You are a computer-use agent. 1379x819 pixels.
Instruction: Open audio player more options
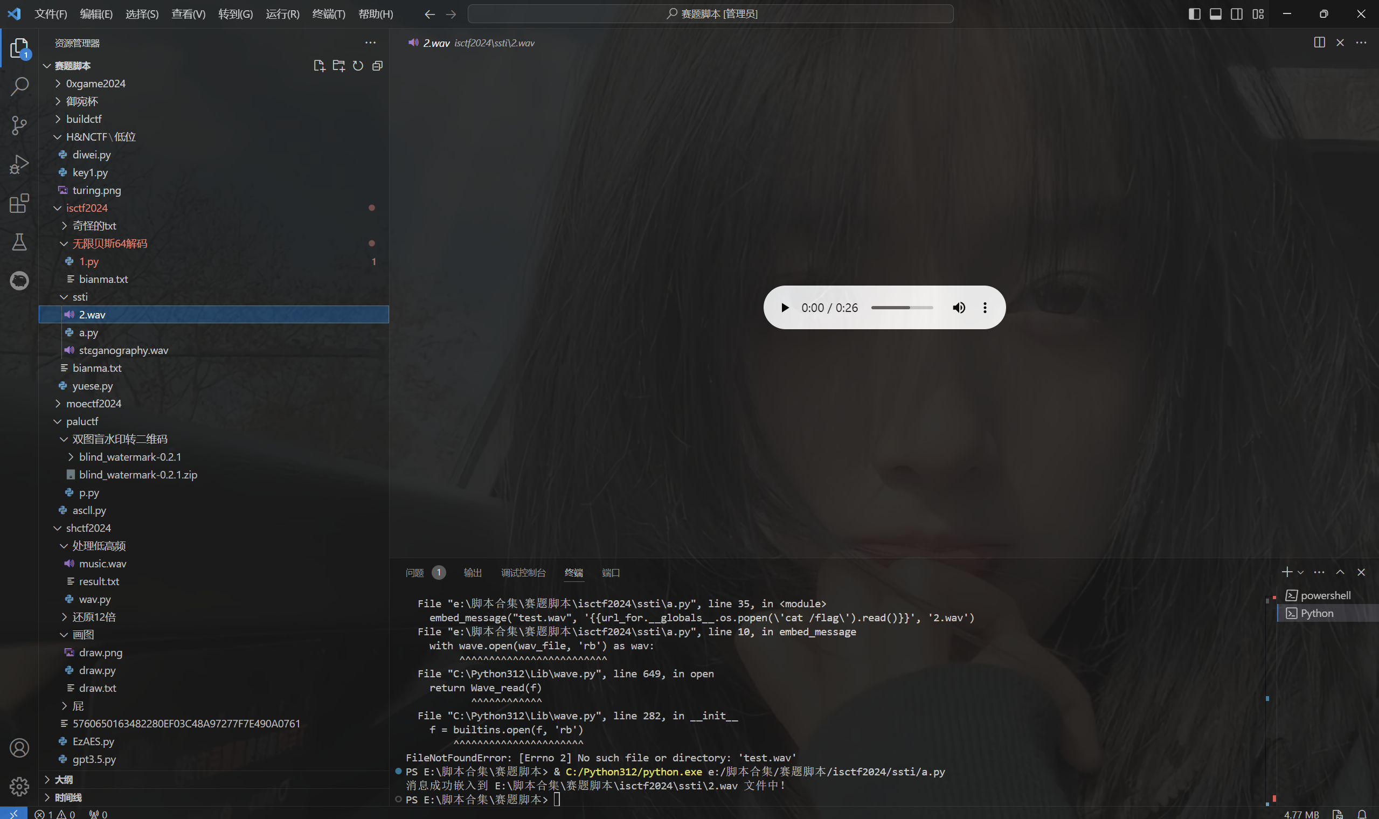coord(985,308)
